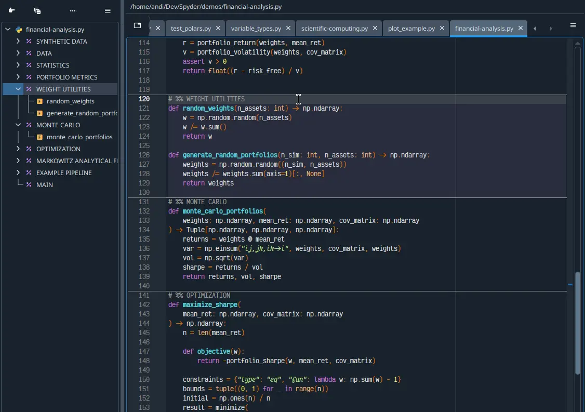The width and height of the screenshot is (585, 412).
Task: Click the collapse all outline icon
Action: [37, 10]
